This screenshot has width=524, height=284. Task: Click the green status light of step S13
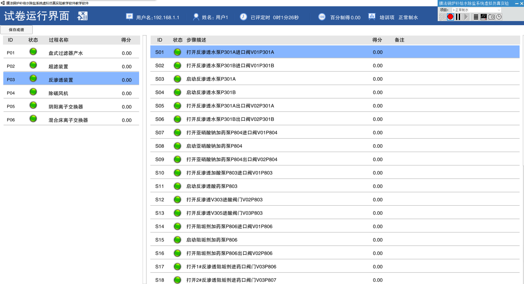click(178, 213)
